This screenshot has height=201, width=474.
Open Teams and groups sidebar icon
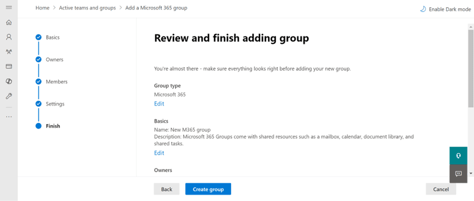(9, 52)
